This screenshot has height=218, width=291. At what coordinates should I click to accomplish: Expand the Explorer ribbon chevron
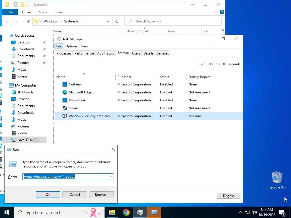click(x=216, y=12)
